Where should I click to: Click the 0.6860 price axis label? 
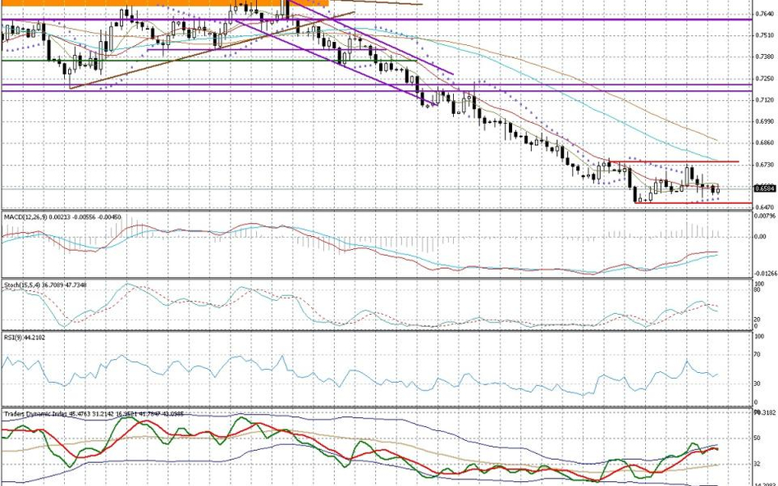765,143
